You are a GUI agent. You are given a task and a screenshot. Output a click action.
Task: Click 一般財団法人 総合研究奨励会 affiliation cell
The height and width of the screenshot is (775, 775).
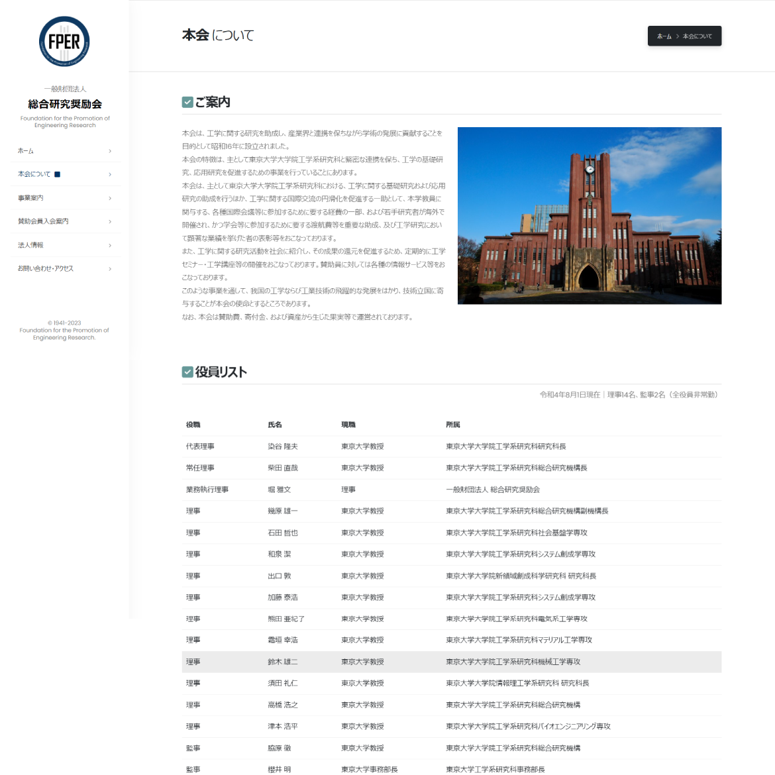point(493,490)
